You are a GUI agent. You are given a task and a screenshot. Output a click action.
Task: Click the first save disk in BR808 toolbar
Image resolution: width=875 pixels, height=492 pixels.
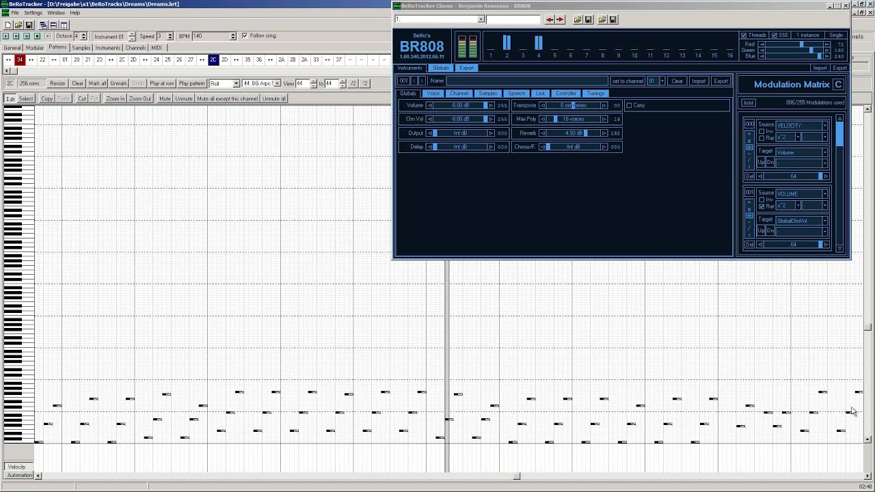point(588,20)
